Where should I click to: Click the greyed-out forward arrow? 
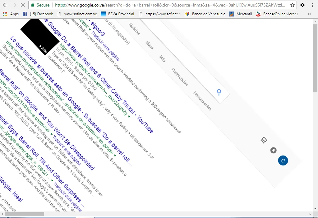pyautogui.click(x=14, y=5)
